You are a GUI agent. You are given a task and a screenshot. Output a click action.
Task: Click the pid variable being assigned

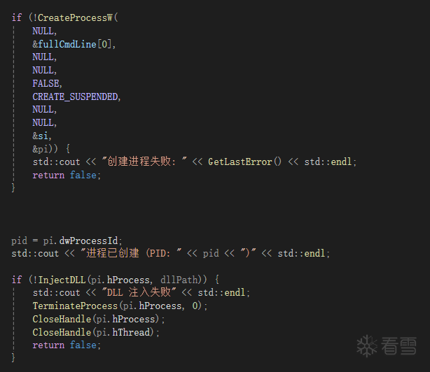point(19,241)
